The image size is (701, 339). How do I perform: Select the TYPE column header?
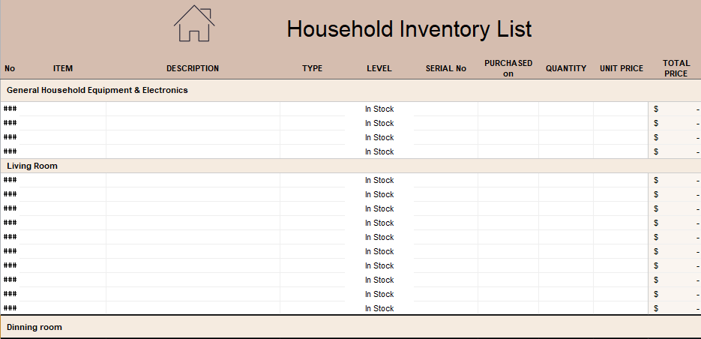point(312,68)
